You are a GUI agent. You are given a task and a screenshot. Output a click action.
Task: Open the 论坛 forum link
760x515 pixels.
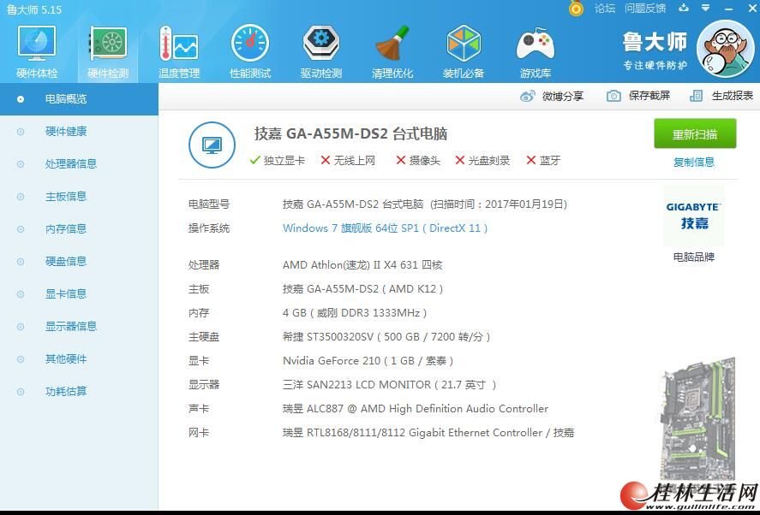[605, 9]
